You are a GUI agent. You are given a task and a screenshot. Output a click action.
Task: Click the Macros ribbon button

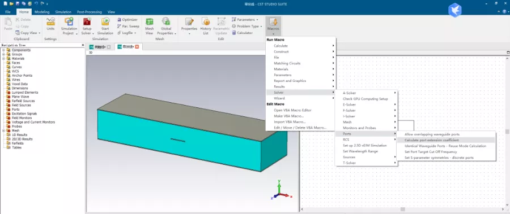coord(273,26)
